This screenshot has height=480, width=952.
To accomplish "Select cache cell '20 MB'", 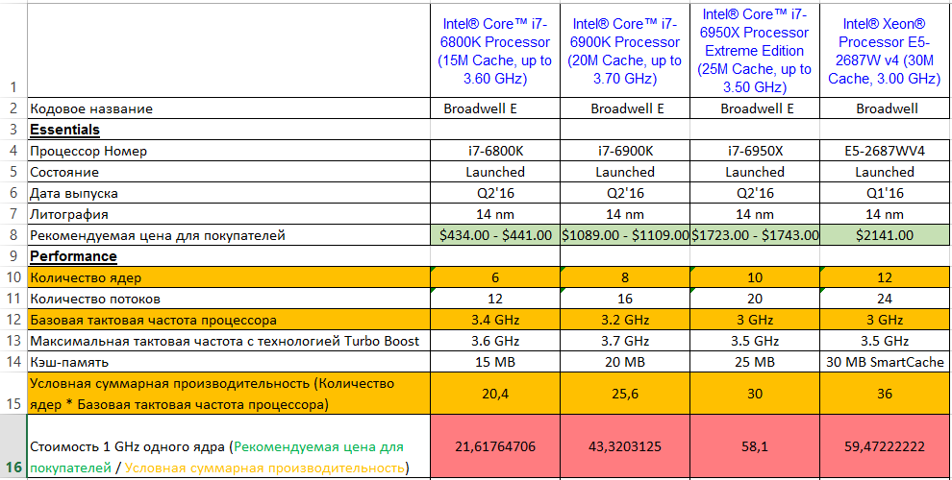I will click(x=625, y=363).
